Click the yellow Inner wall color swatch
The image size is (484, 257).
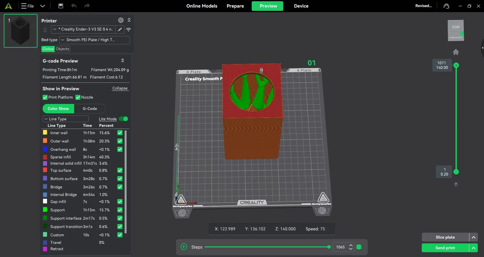point(45,132)
